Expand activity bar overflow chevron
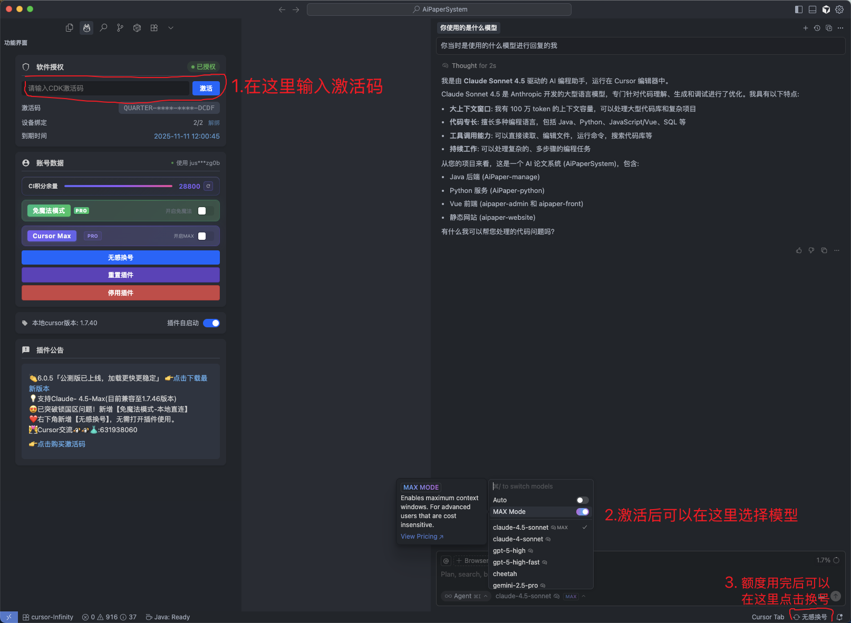Screen dimensions: 851x623 [171, 28]
